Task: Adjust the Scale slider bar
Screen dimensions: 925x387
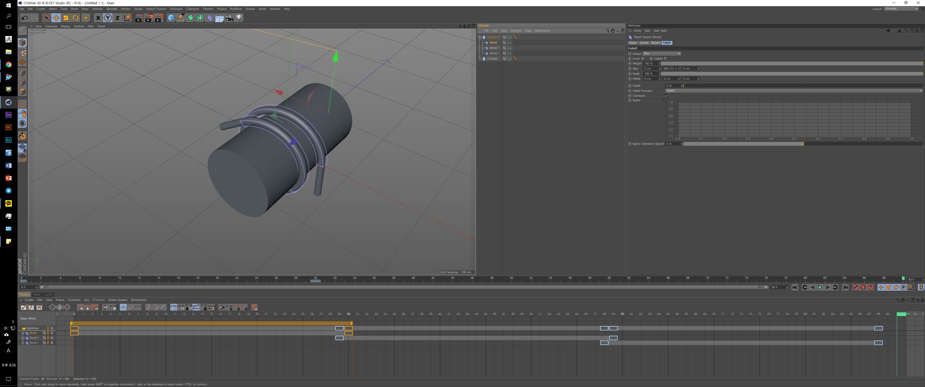Action: [792, 74]
